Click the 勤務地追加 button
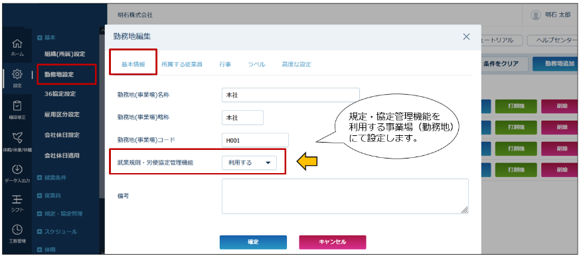Viewport: 583px width, 258px height. [x=554, y=64]
